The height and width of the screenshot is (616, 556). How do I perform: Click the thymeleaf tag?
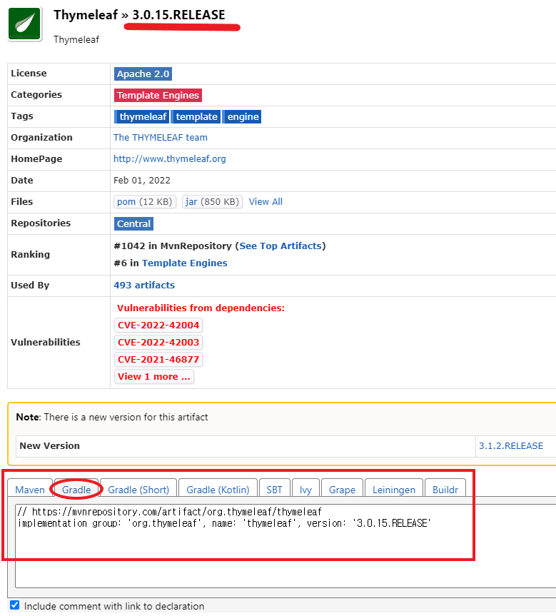coord(142,116)
